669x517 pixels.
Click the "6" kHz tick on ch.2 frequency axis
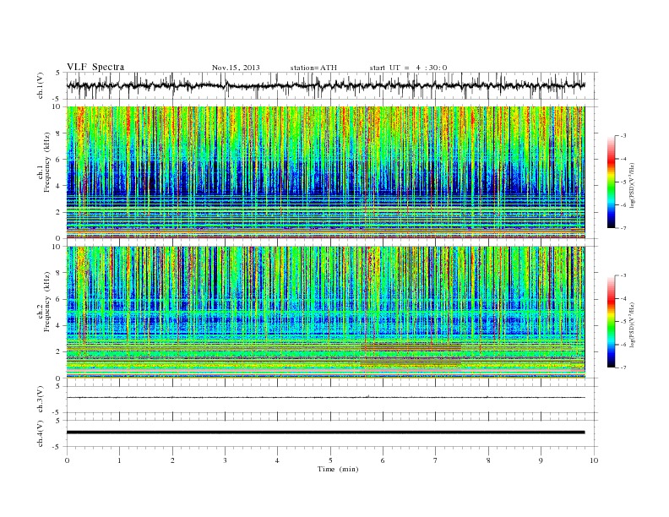coord(59,299)
